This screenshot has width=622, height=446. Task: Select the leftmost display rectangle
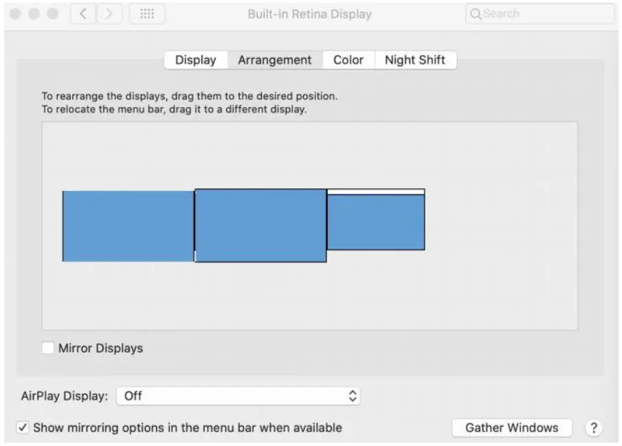(x=128, y=226)
